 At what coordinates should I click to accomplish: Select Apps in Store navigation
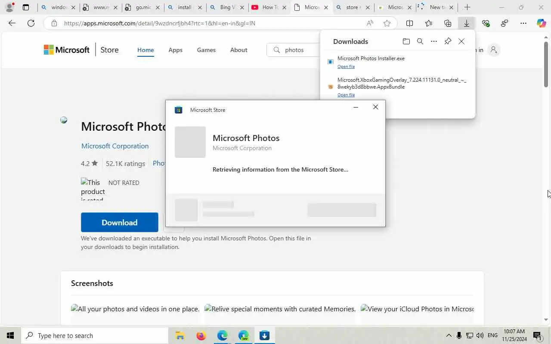[175, 50]
